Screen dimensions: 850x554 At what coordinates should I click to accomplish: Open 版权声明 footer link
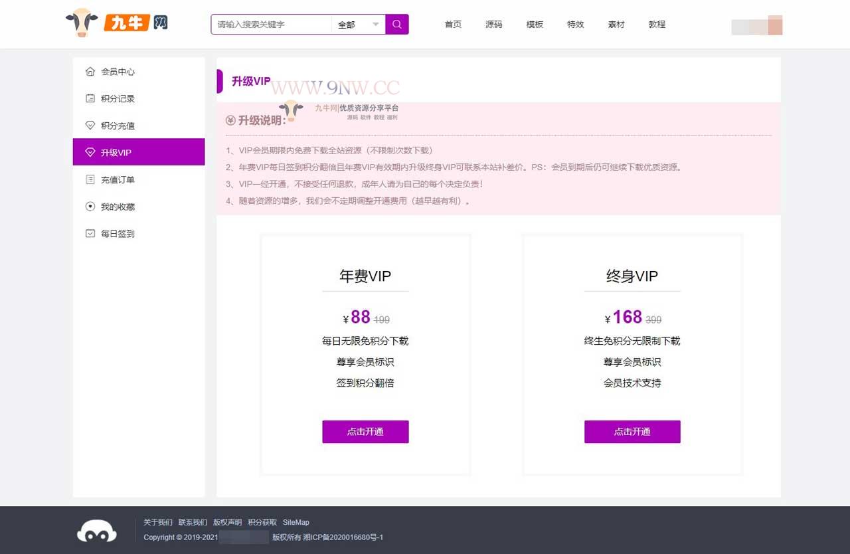pos(228,522)
